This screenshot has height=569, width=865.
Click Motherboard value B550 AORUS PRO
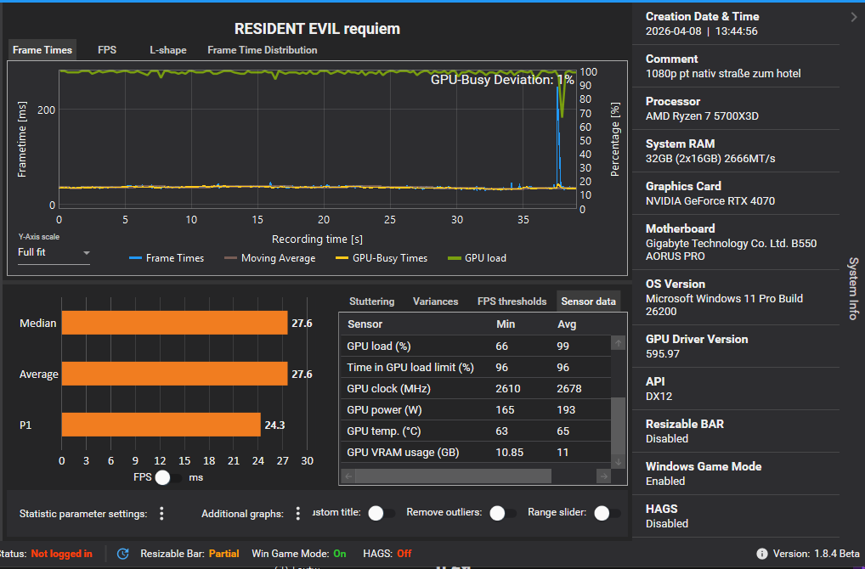(731, 250)
